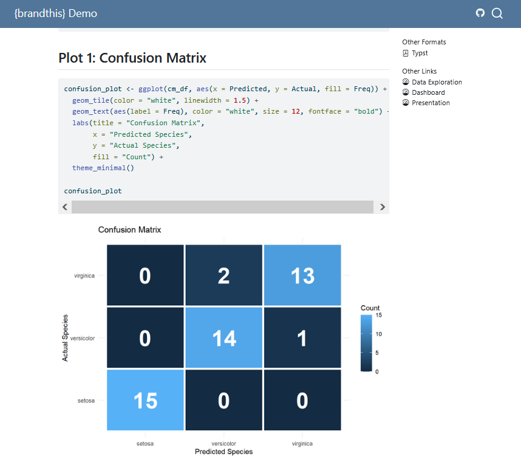Image resolution: width=521 pixels, height=462 pixels.
Task: Click the Count legend gradient color bar
Action: tap(366, 342)
